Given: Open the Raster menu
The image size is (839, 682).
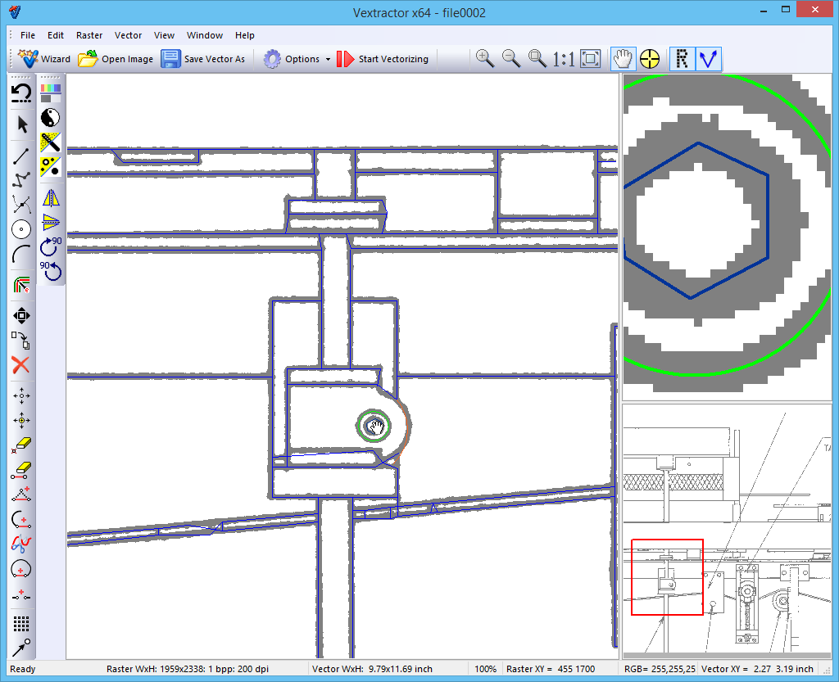Looking at the screenshot, I should [x=89, y=35].
